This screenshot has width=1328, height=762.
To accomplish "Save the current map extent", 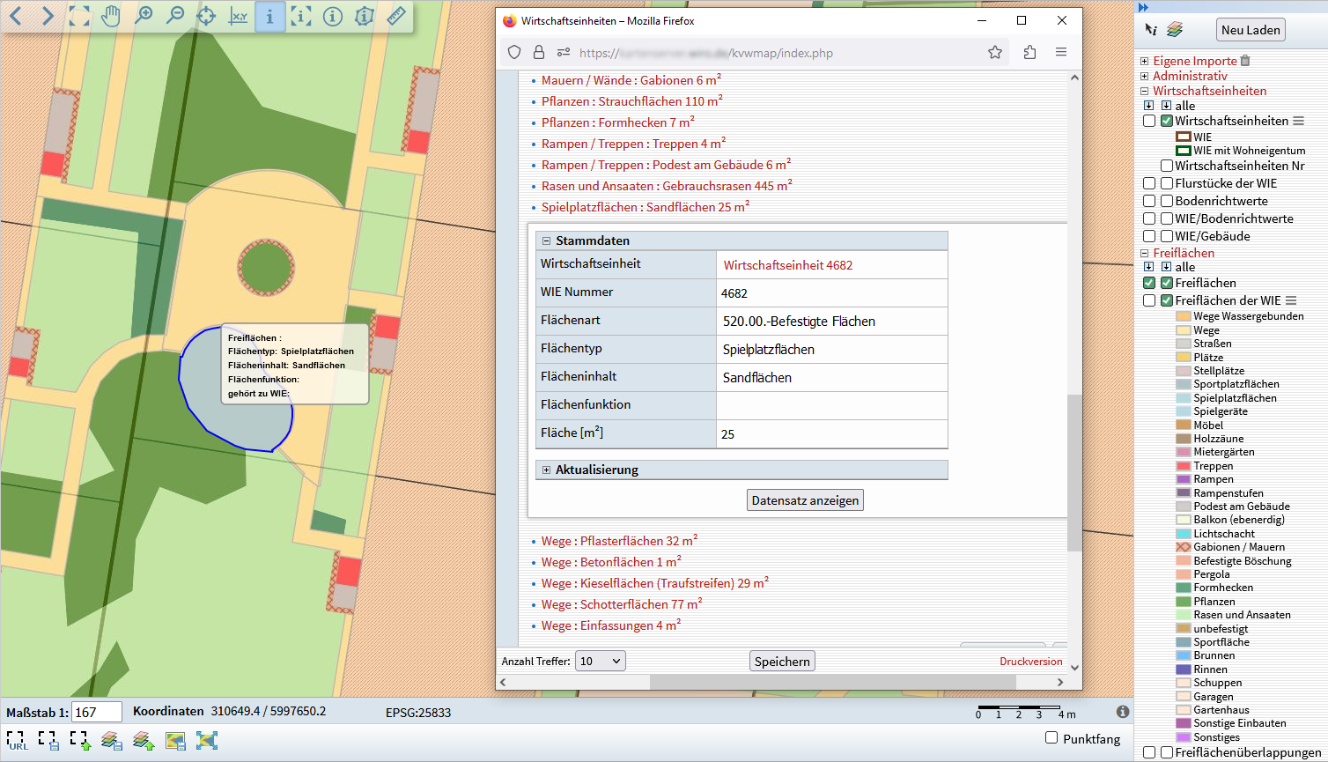I will [x=48, y=741].
